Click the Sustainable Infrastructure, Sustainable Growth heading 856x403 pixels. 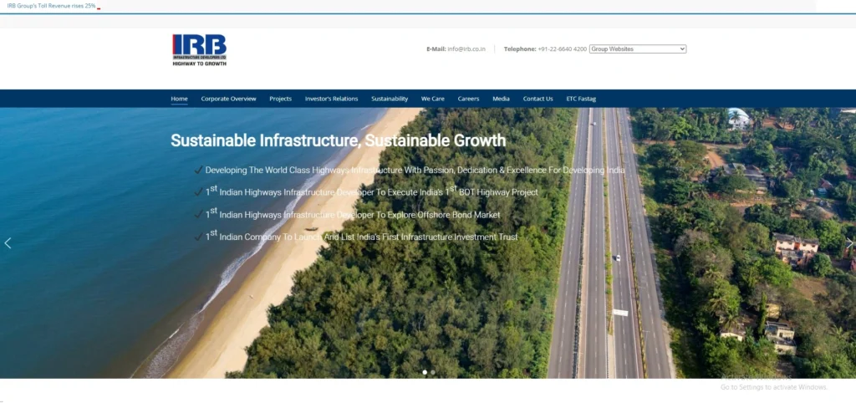click(339, 140)
